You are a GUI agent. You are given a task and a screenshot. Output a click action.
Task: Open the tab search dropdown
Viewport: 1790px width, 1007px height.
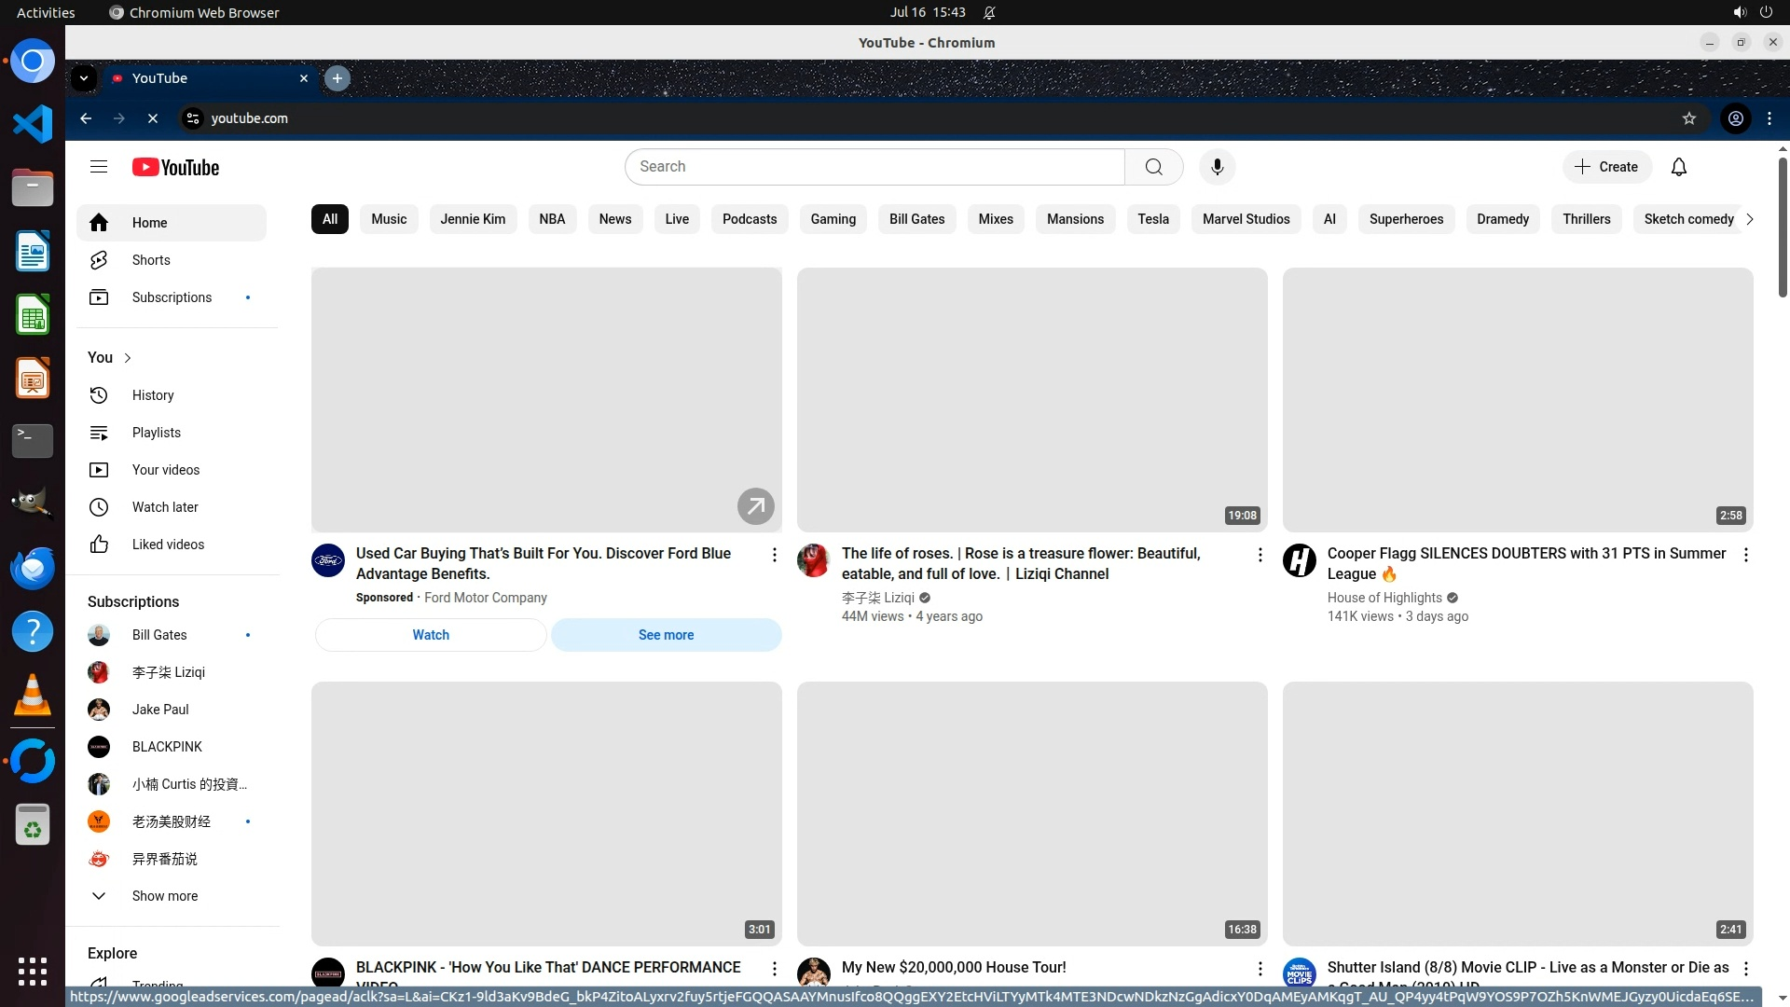click(x=84, y=78)
